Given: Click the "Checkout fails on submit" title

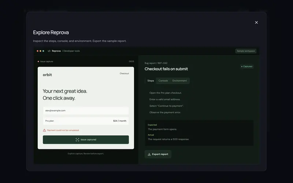Looking at the screenshot, I should pyautogui.click(x=166, y=69).
